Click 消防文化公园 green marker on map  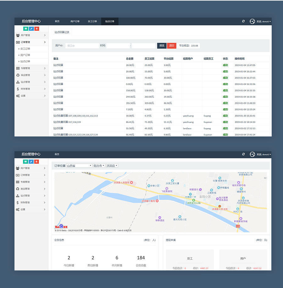[193, 200]
